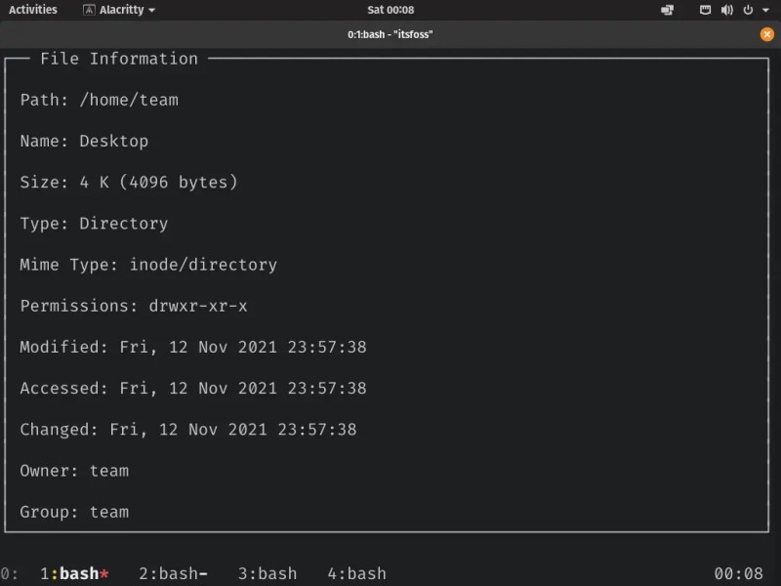Open the volume speaker icon

pos(726,10)
